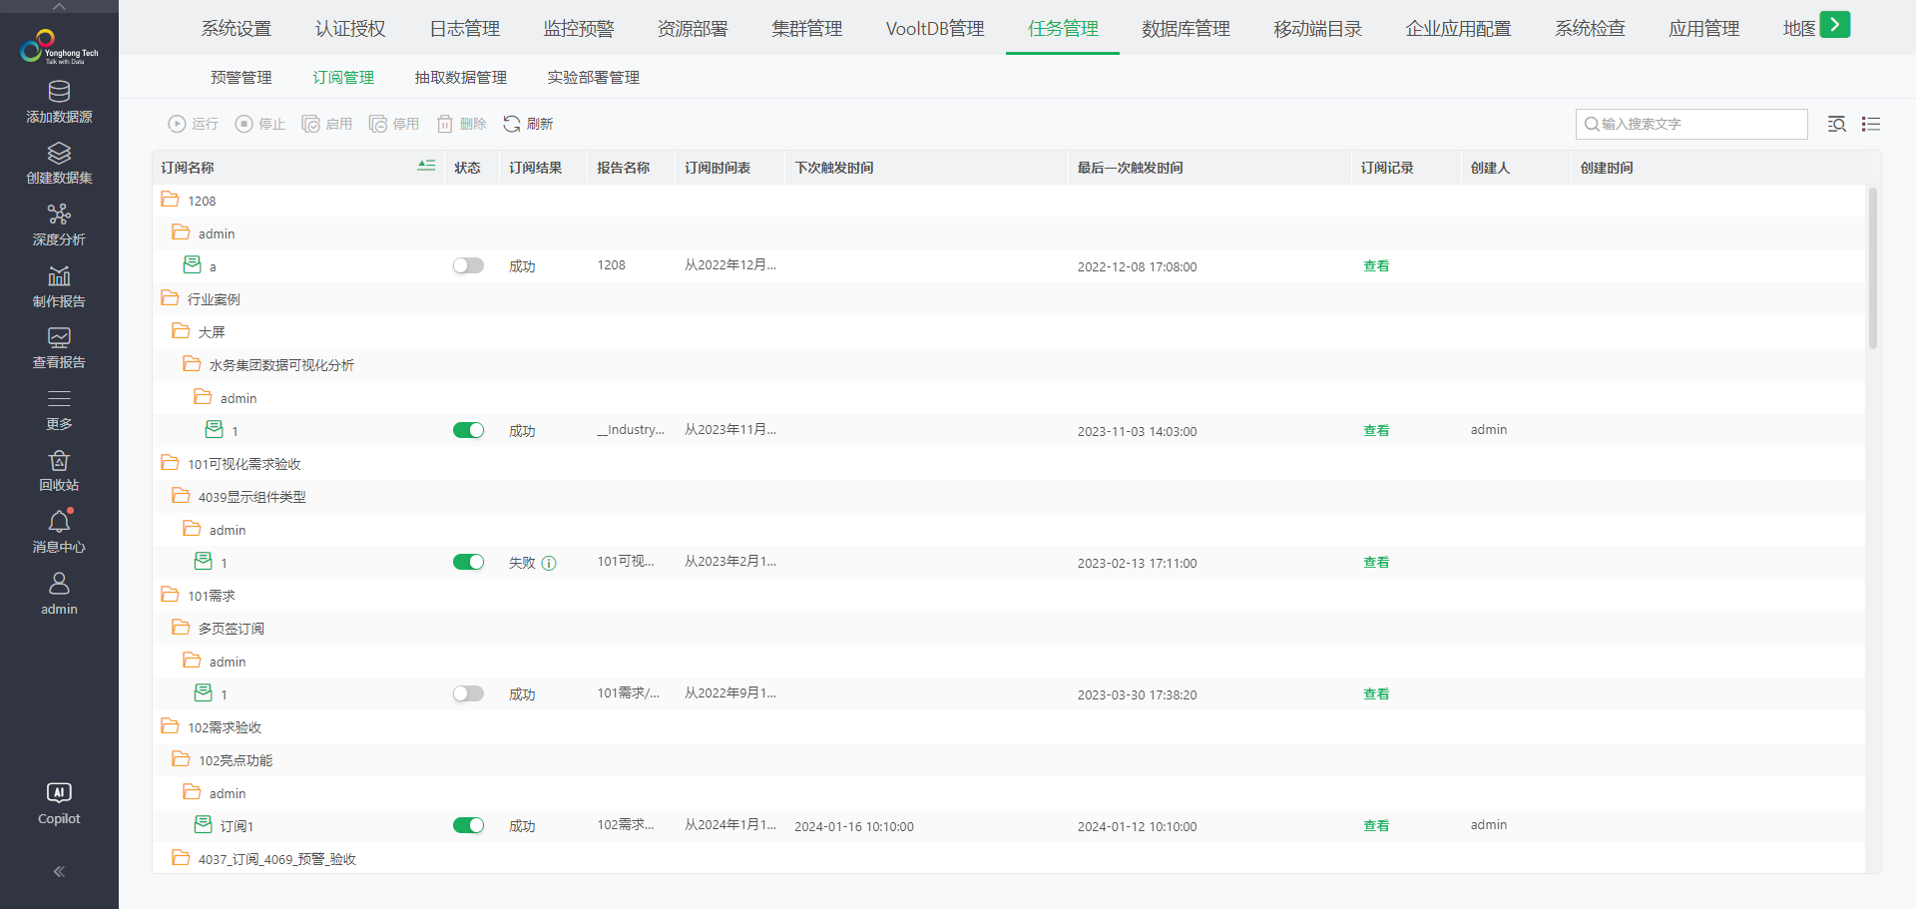Collapse the 行业案例 folder
This screenshot has width=1916, height=909.
click(170, 298)
